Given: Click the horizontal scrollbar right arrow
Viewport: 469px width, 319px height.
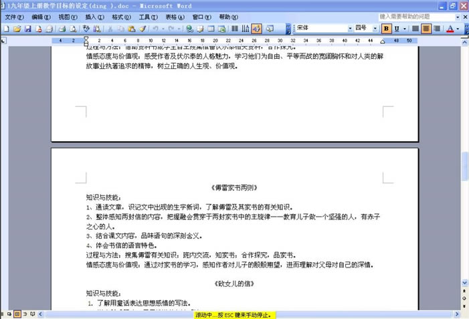Looking at the screenshot, I should [x=457, y=314].
